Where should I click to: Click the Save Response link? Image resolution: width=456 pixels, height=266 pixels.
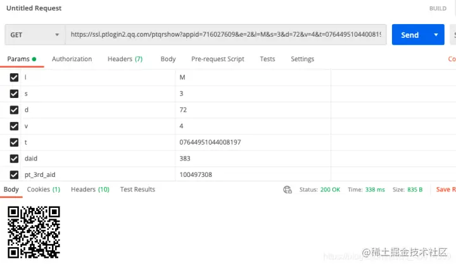pos(446,190)
